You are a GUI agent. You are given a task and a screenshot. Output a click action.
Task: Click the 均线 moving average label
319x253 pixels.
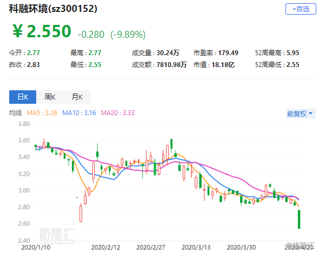pyautogui.click(x=15, y=113)
